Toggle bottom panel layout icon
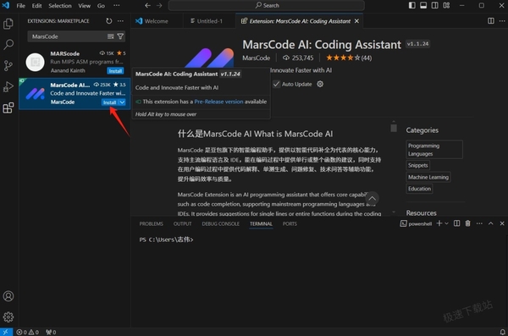The image size is (508, 336). [x=423, y=6]
